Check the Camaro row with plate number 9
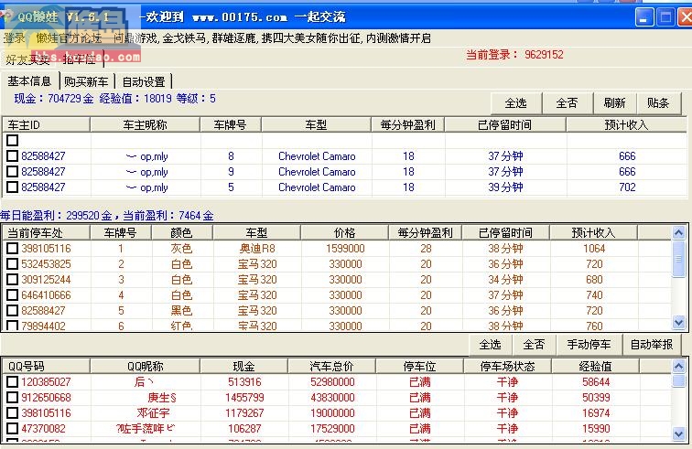692x449 pixels. [x=13, y=172]
